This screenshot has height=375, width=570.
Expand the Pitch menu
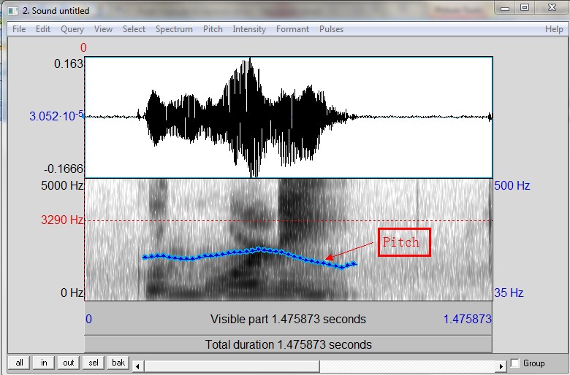(x=213, y=29)
